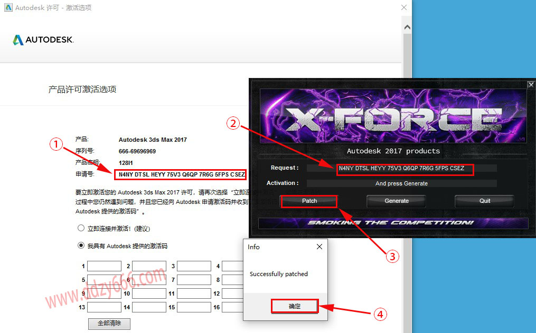The height and width of the screenshot is (333, 536).
Task: Click activation code input box 14
Action: coord(149,307)
